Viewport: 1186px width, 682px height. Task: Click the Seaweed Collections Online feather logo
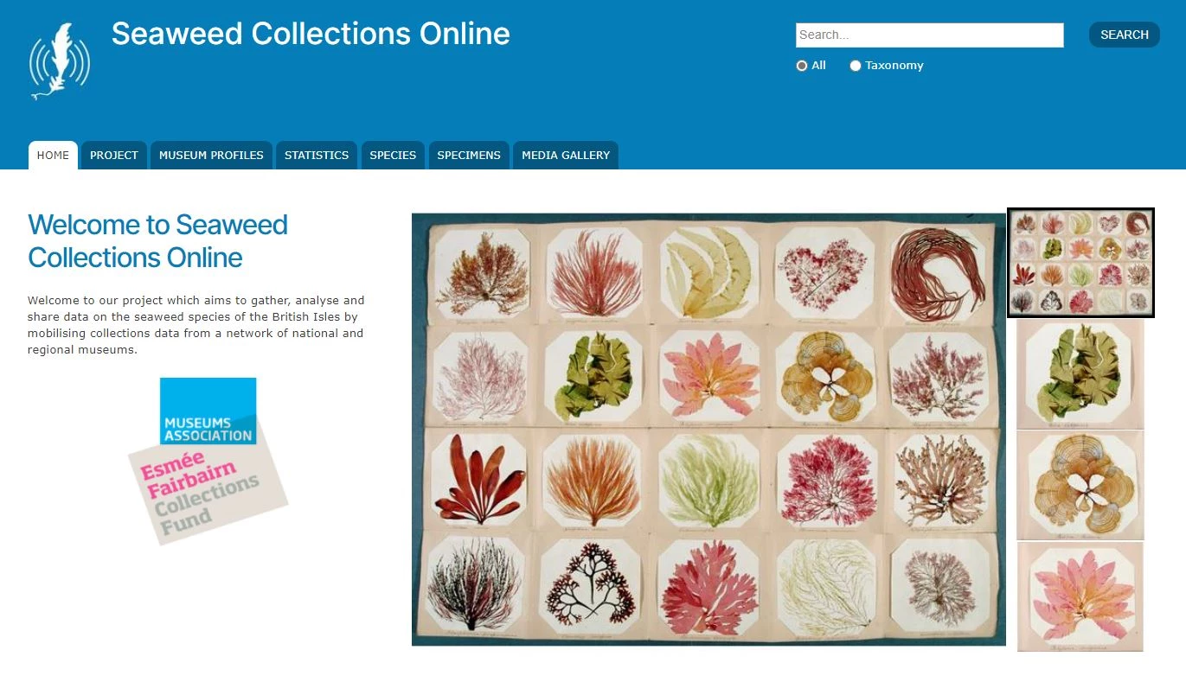tap(60, 61)
